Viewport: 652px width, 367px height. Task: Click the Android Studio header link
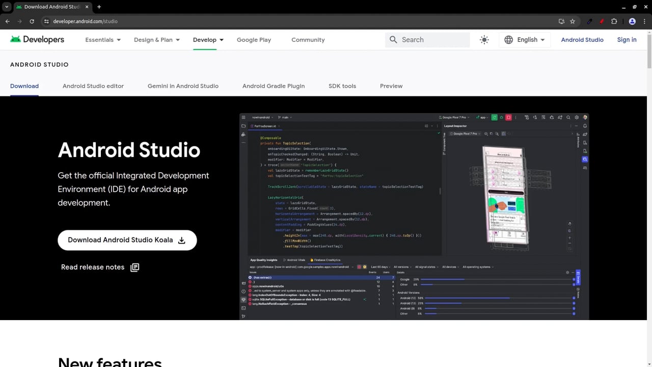tap(582, 40)
